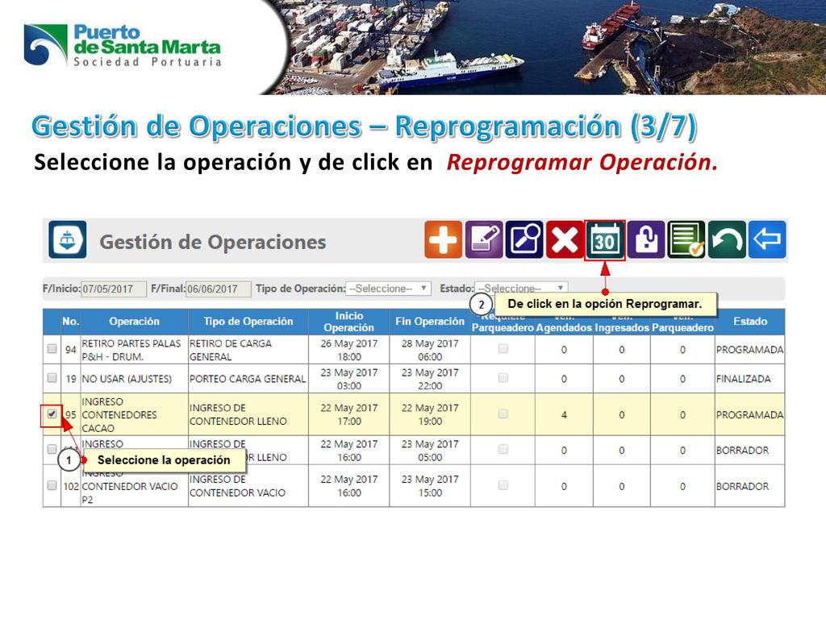This screenshot has height=619, width=826.
Task: Toggle Requiere Parqueadero checkbox in row 102
Action: click(503, 485)
